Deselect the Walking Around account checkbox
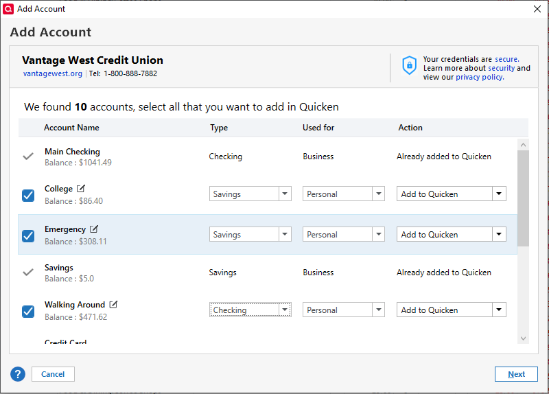This screenshot has width=549, height=394. pos(28,311)
